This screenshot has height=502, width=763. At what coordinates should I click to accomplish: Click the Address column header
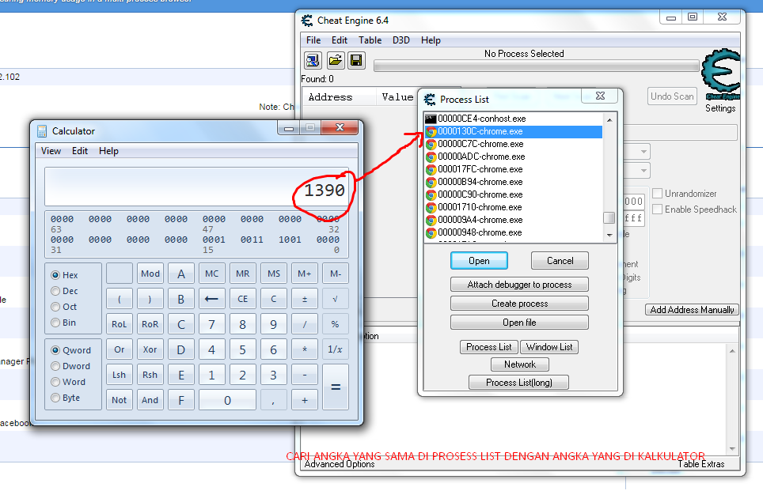click(340, 97)
